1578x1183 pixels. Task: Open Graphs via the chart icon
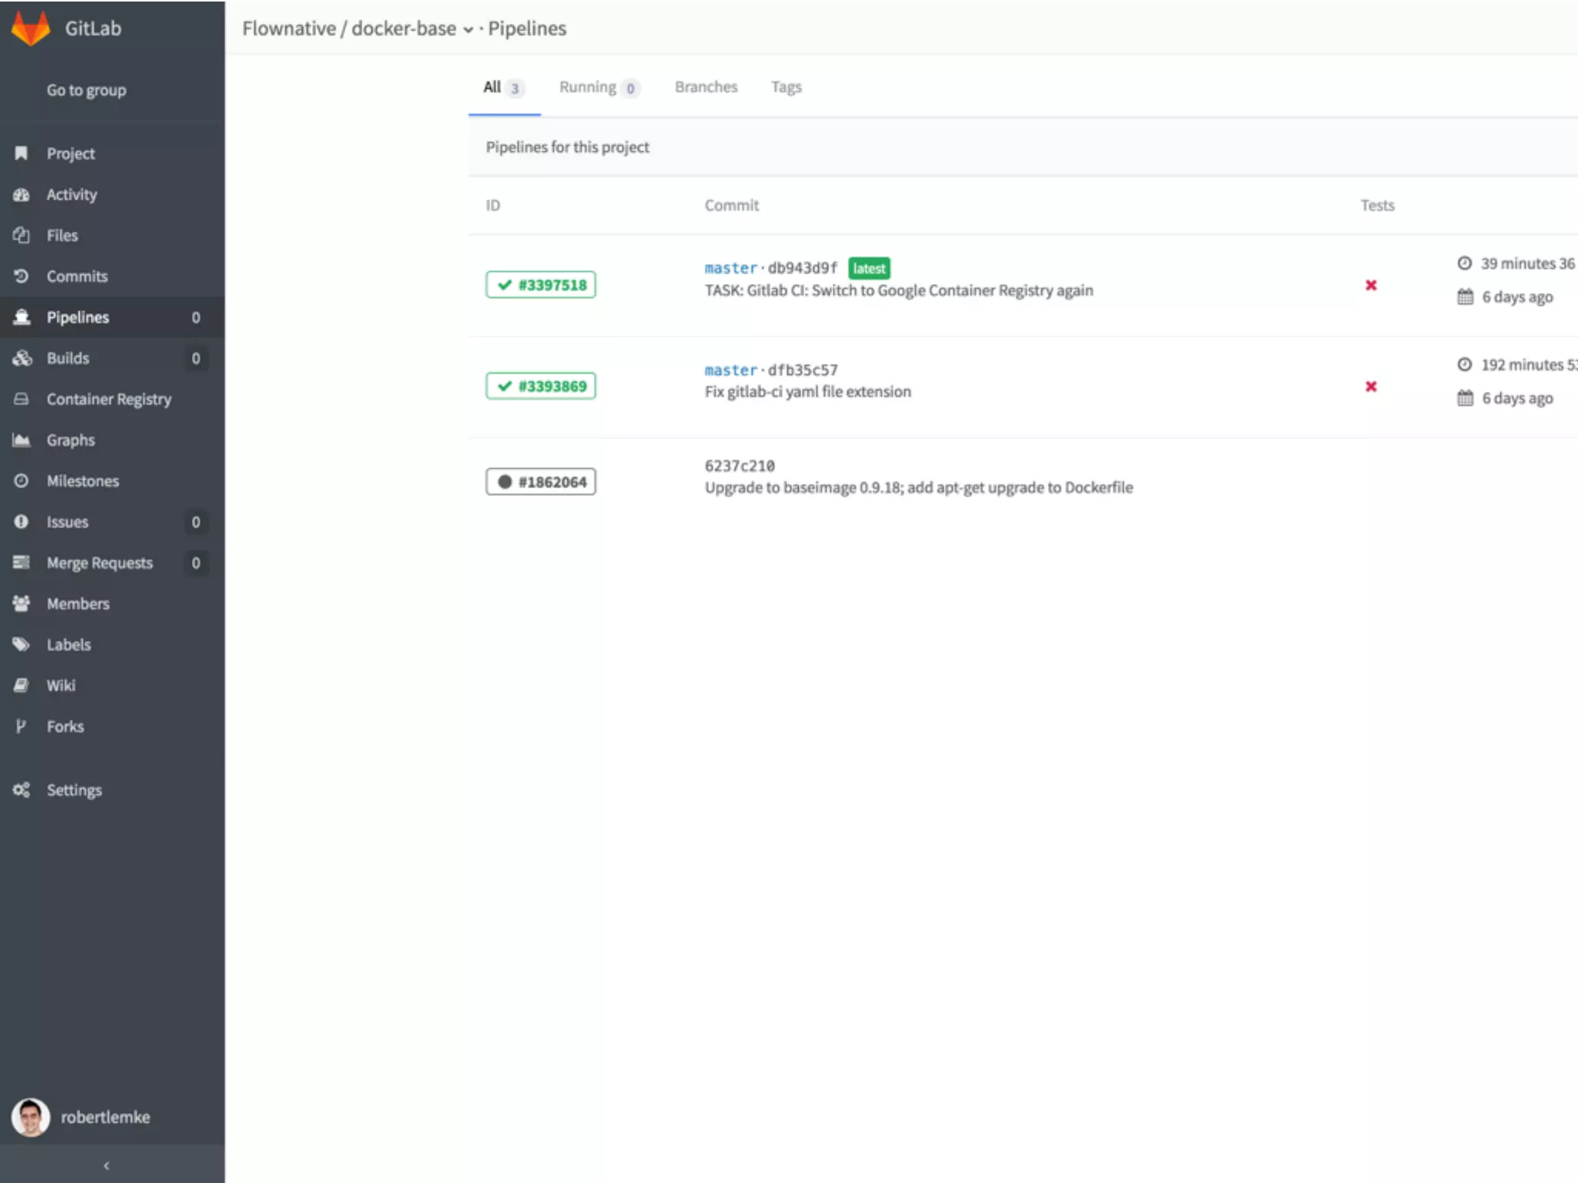click(22, 440)
